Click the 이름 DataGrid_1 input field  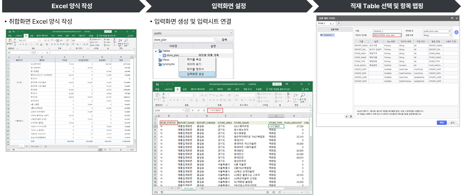(387, 31)
